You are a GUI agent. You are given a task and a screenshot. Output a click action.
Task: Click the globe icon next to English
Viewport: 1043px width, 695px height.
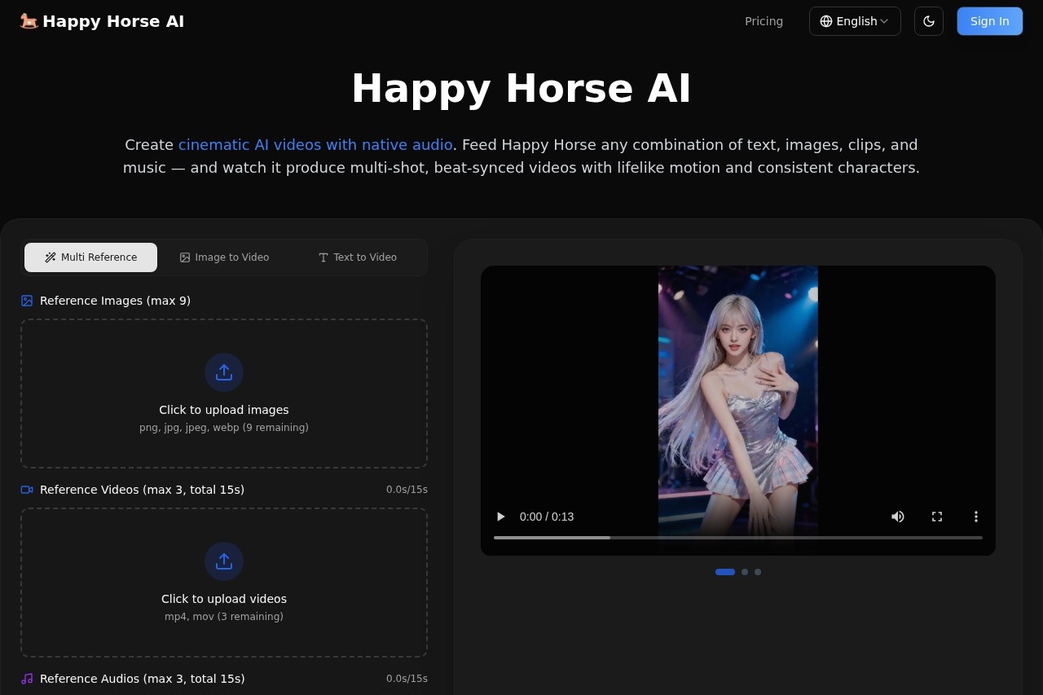826,21
